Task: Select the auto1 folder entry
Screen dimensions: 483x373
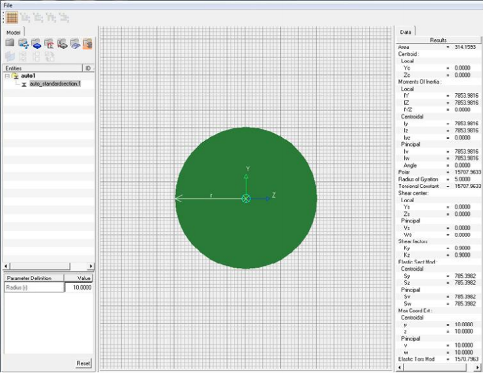Action: point(27,76)
